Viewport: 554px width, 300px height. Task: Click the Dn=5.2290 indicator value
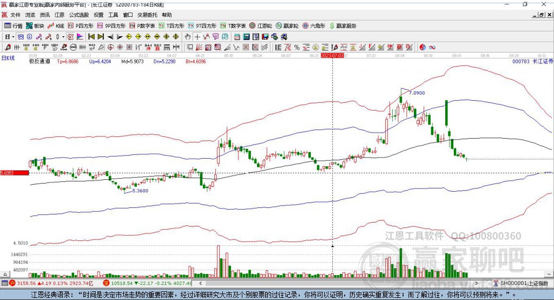164,61
